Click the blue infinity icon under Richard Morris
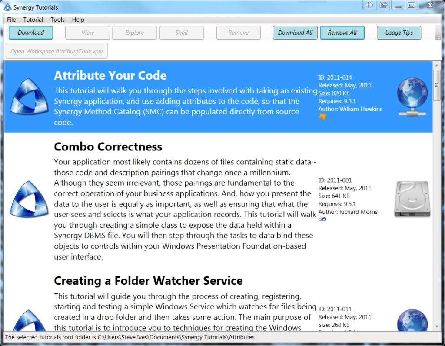Image resolution: width=445 pixels, height=346 pixels. (x=322, y=220)
